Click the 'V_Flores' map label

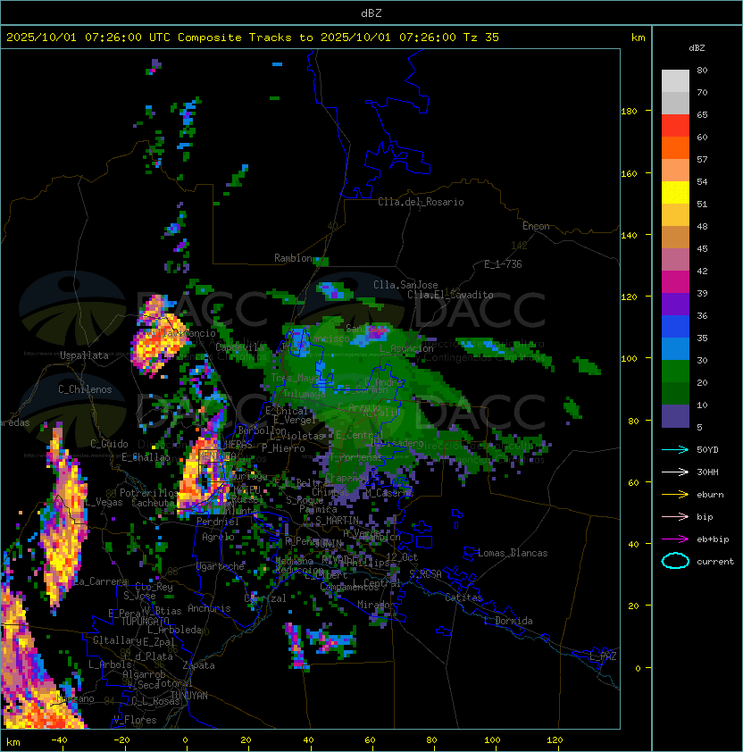135,720
